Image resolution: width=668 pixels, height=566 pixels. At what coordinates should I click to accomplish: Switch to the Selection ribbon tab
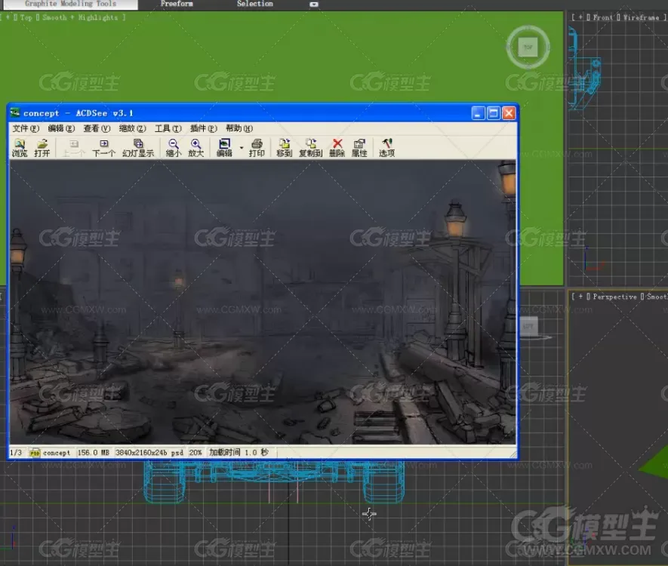[x=255, y=4]
